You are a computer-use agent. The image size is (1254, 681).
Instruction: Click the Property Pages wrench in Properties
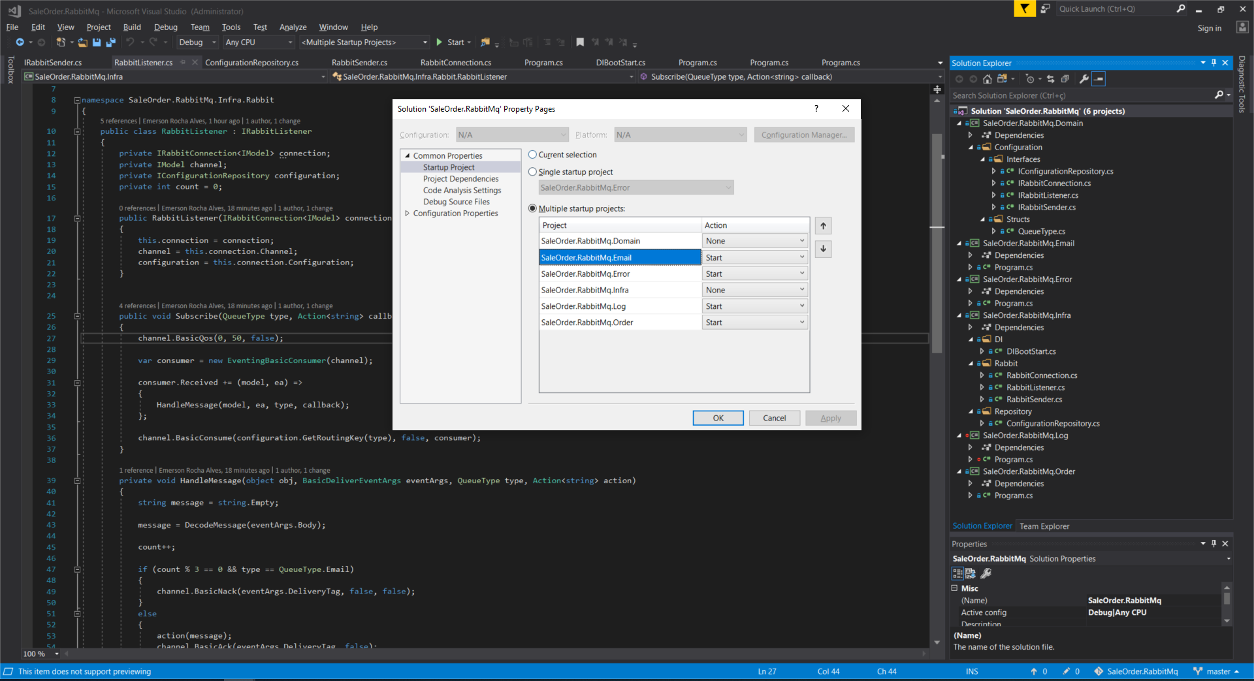coord(986,573)
